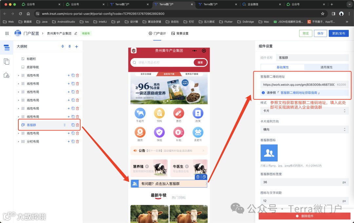Viewport: 354px width, 223px height.
Task: Open the JSON在线解析 bookmark
Action: tap(288, 22)
